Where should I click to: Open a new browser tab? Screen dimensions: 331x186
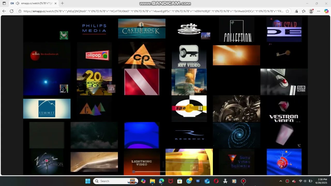(x=62, y=3)
